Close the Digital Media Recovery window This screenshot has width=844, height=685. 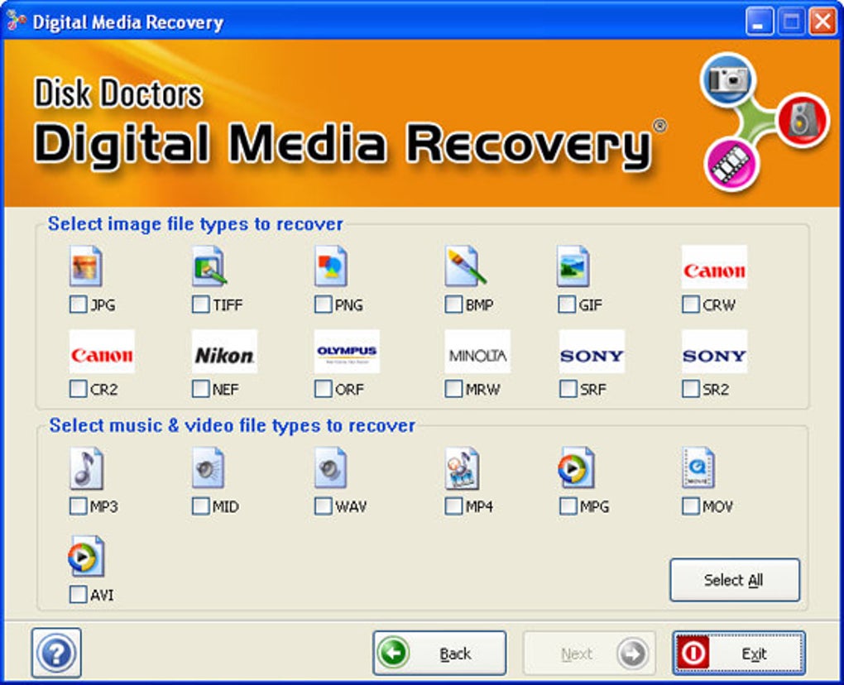click(822, 22)
